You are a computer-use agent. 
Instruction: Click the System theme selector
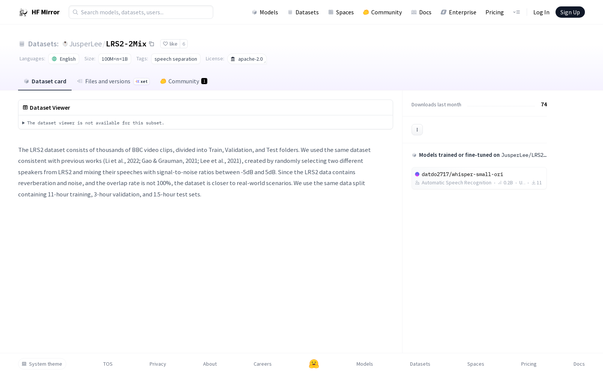click(x=42, y=364)
